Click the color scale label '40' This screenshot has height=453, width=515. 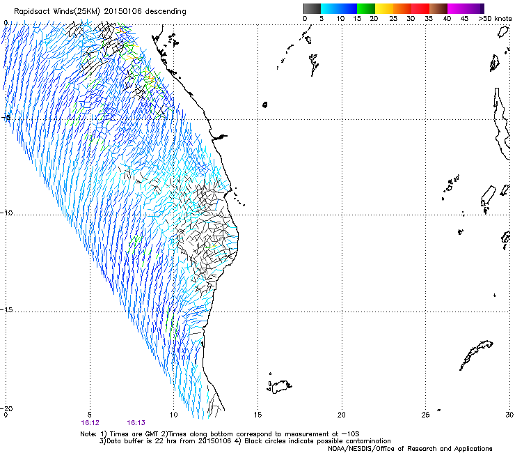coord(447,19)
